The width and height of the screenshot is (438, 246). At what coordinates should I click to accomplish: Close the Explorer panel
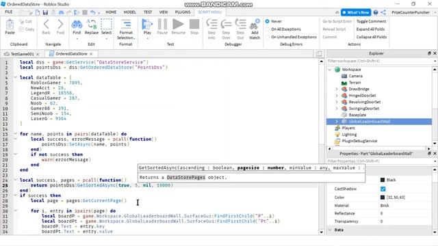[x=435, y=53]
